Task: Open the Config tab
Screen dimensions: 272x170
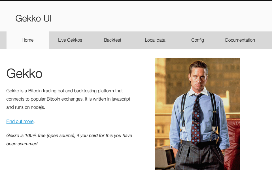Action: coord(197,40)
